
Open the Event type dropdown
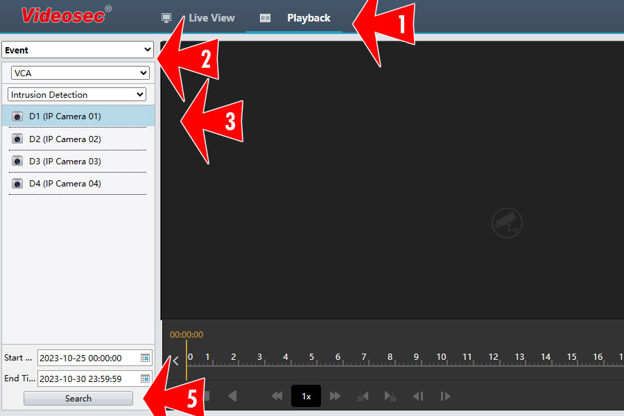tap(78, 50)
